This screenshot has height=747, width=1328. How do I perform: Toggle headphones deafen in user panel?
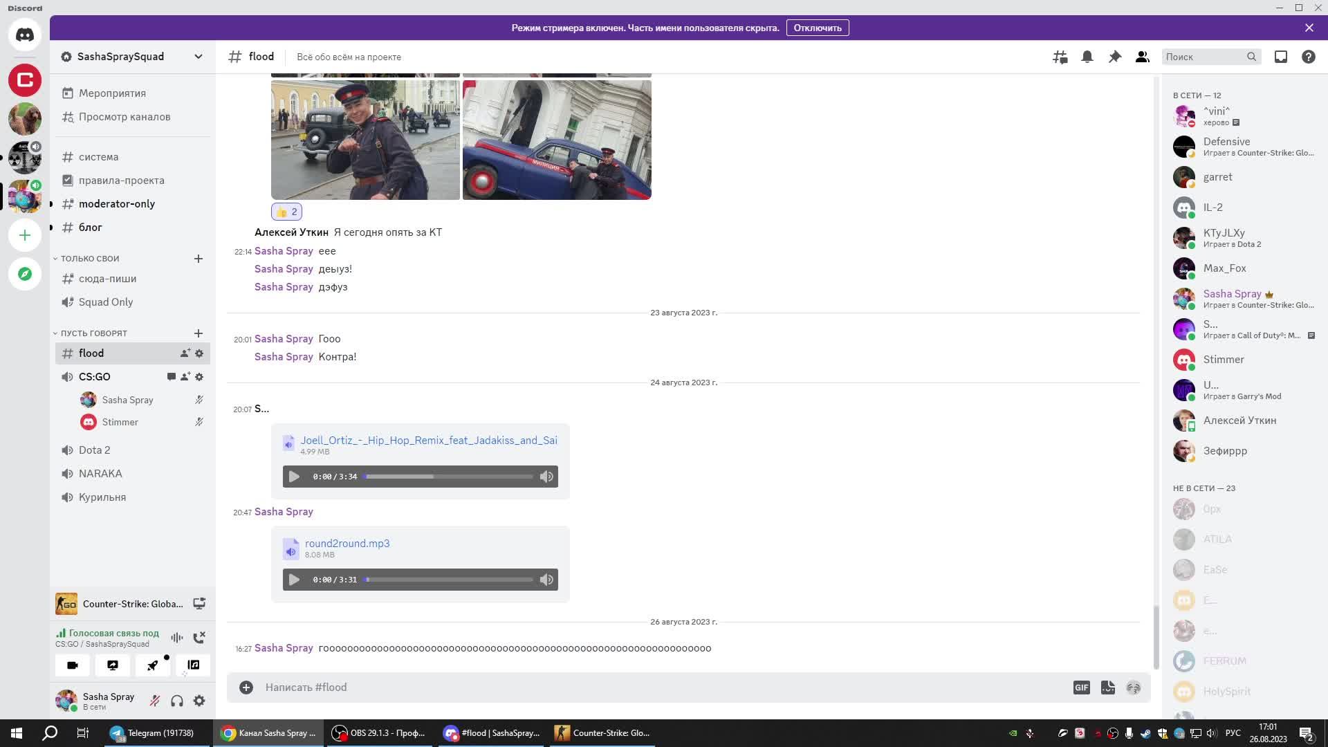point(177,701)
